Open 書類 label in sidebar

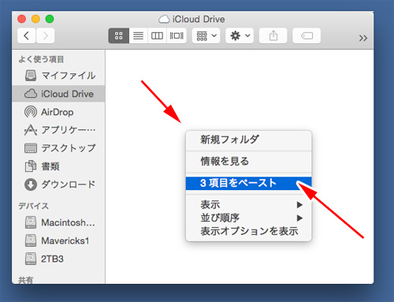(x=50, y=166)
